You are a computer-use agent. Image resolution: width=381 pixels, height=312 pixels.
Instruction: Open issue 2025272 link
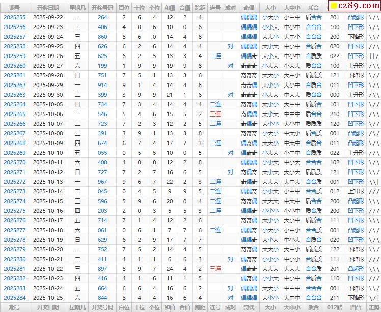point(15,182)
